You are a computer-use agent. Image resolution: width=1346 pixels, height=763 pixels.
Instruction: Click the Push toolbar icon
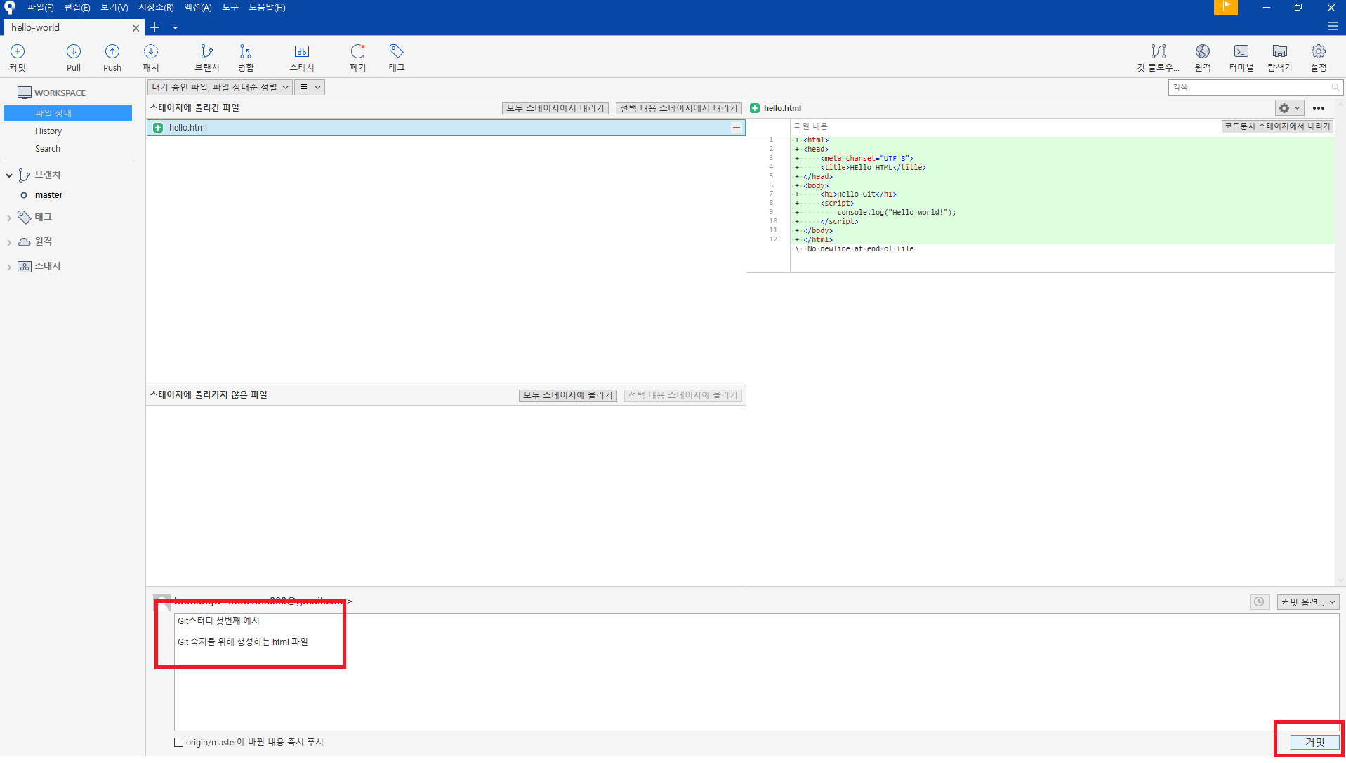112,58
